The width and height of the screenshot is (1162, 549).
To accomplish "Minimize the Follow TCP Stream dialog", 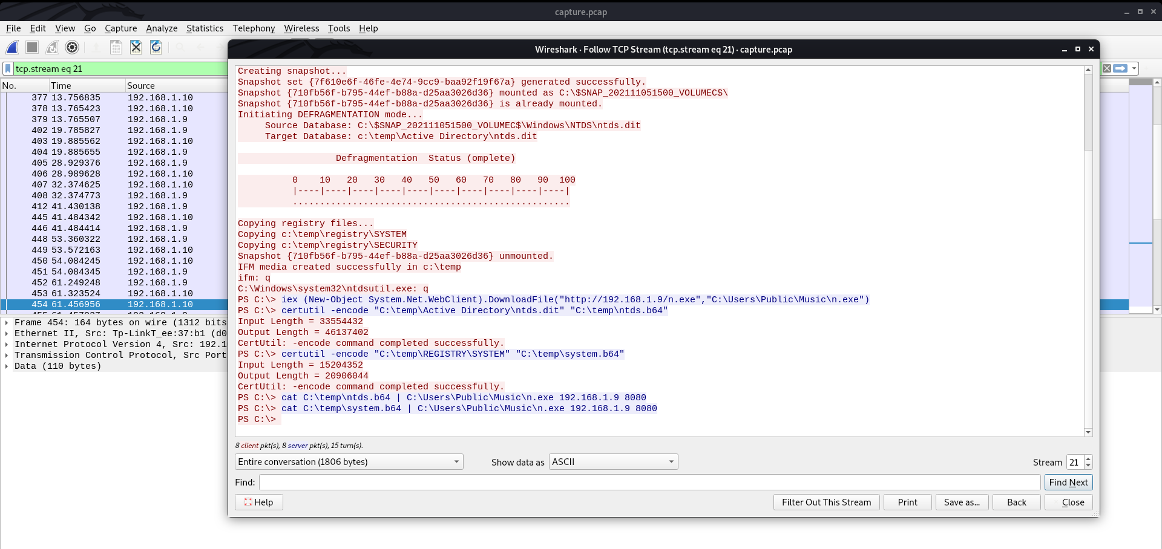I will pos(1065,50).
